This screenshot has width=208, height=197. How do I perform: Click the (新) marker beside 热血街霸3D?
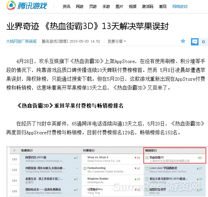200,158
